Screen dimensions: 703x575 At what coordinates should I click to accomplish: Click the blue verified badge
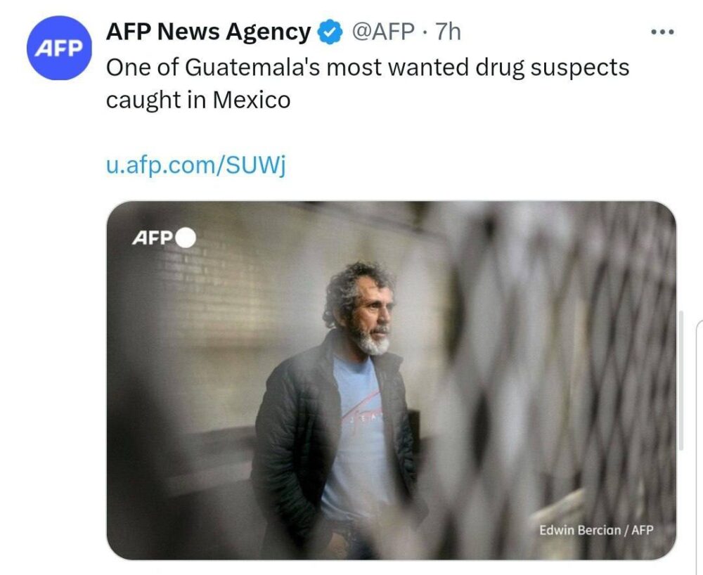pos(330,32)
